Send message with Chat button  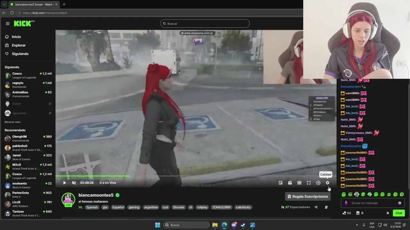pyautogui.click(x=399, y=213)
